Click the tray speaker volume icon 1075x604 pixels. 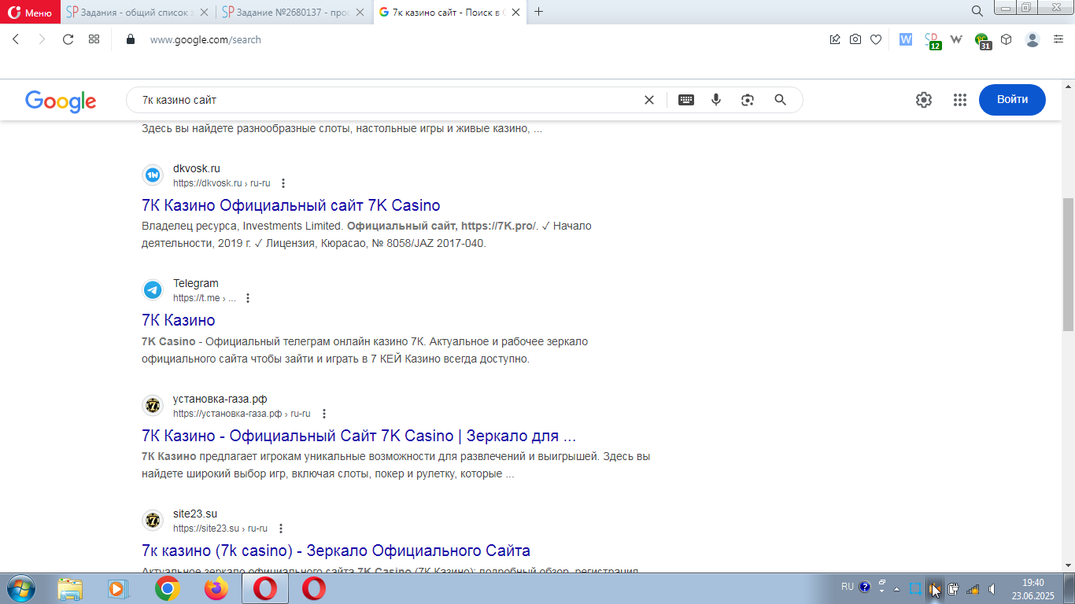(992, 588)
